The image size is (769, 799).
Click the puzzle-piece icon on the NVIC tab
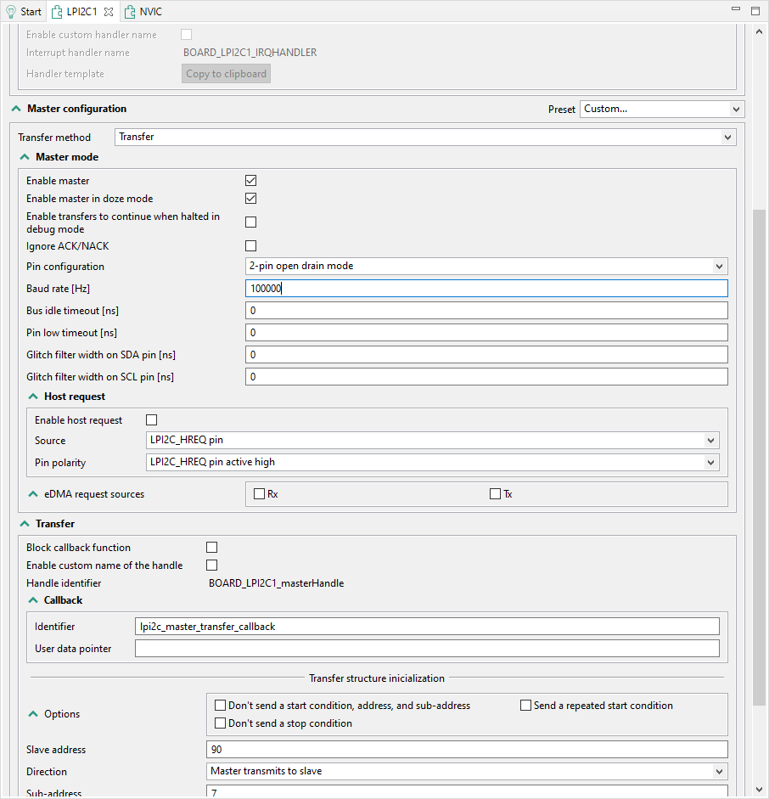click(x=129, y=11)
